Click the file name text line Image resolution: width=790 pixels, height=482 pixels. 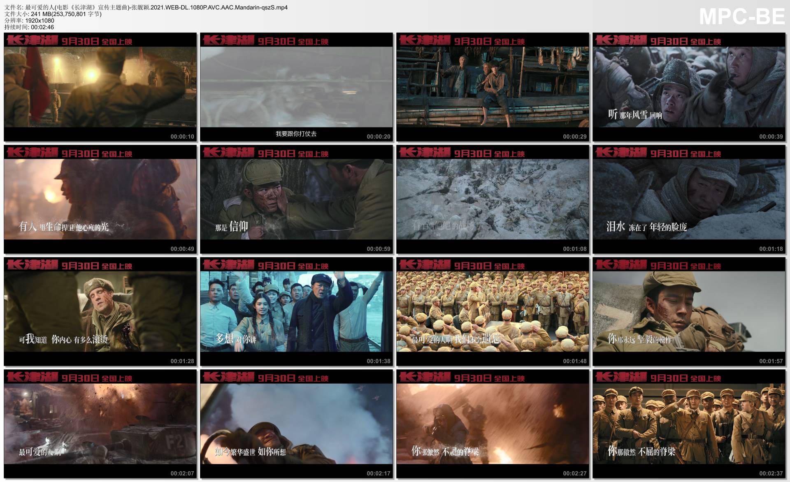[x=146, y=7]
